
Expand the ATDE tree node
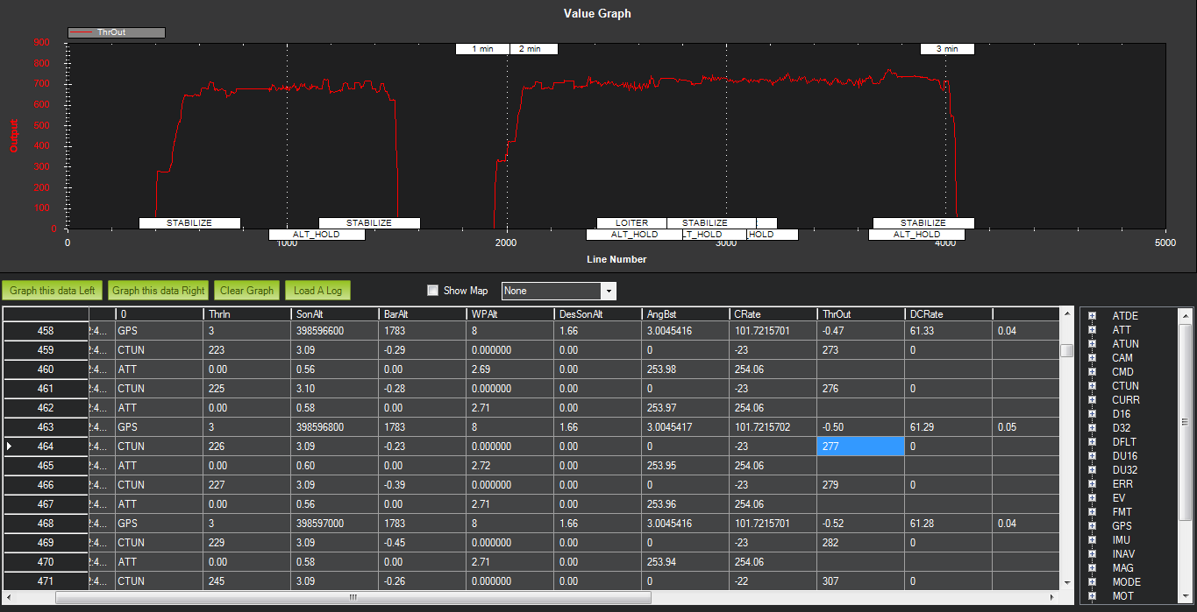pyautogui.click(x=1092, y=316)
